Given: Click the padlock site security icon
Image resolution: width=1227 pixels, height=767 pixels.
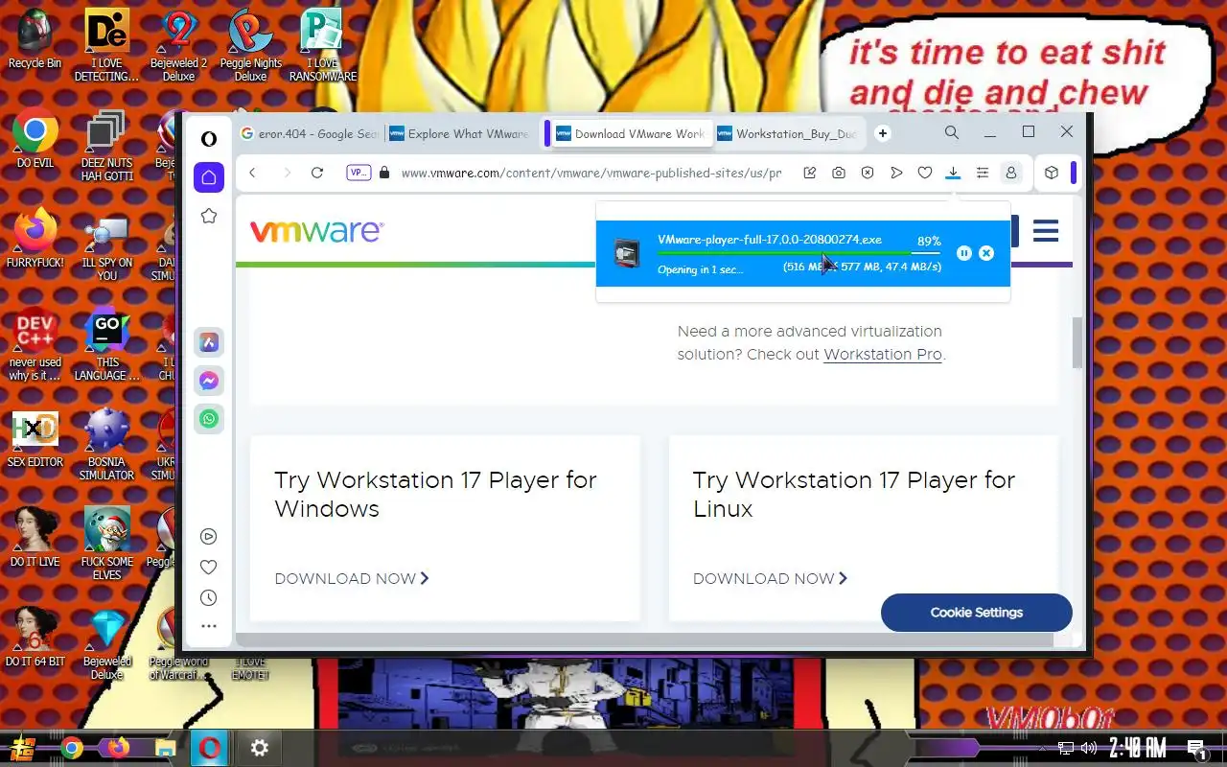Looking at the screenshot, I should pos(384,173).
